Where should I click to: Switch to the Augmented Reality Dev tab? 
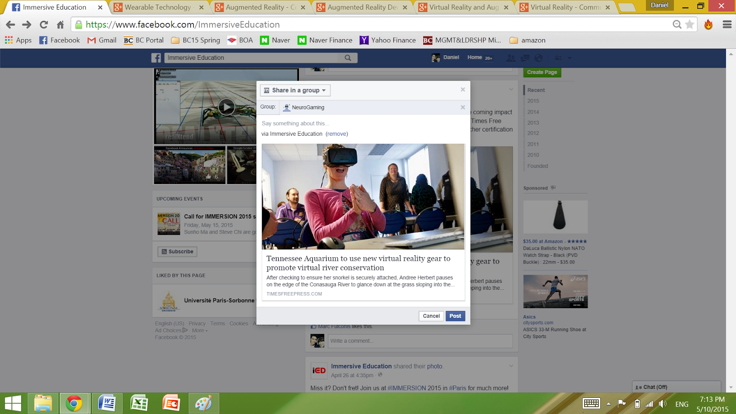point(362,7)
